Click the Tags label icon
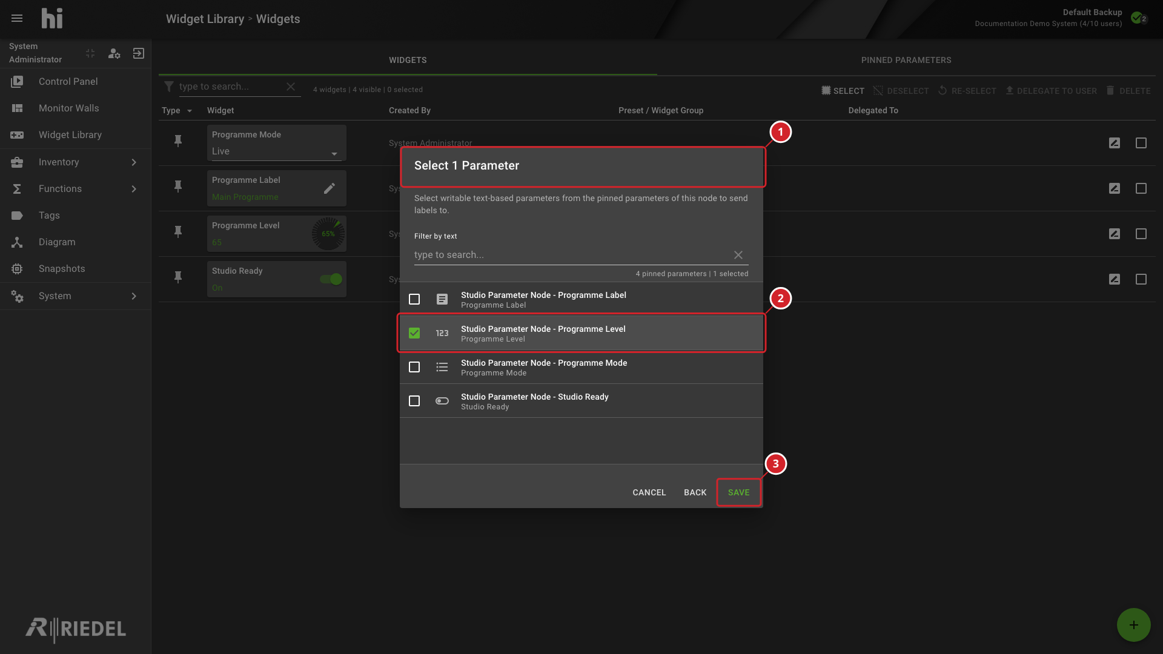 tap(17, 216)
